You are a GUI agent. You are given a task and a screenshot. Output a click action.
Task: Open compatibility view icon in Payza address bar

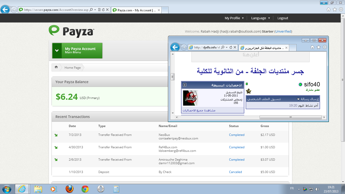pyautogui.click(x=99, y=10)
